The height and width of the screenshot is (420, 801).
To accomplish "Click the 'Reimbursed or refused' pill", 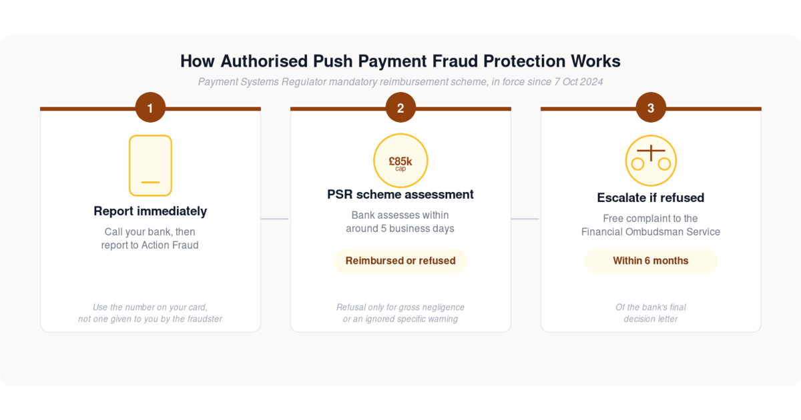I will pos(400,261).
